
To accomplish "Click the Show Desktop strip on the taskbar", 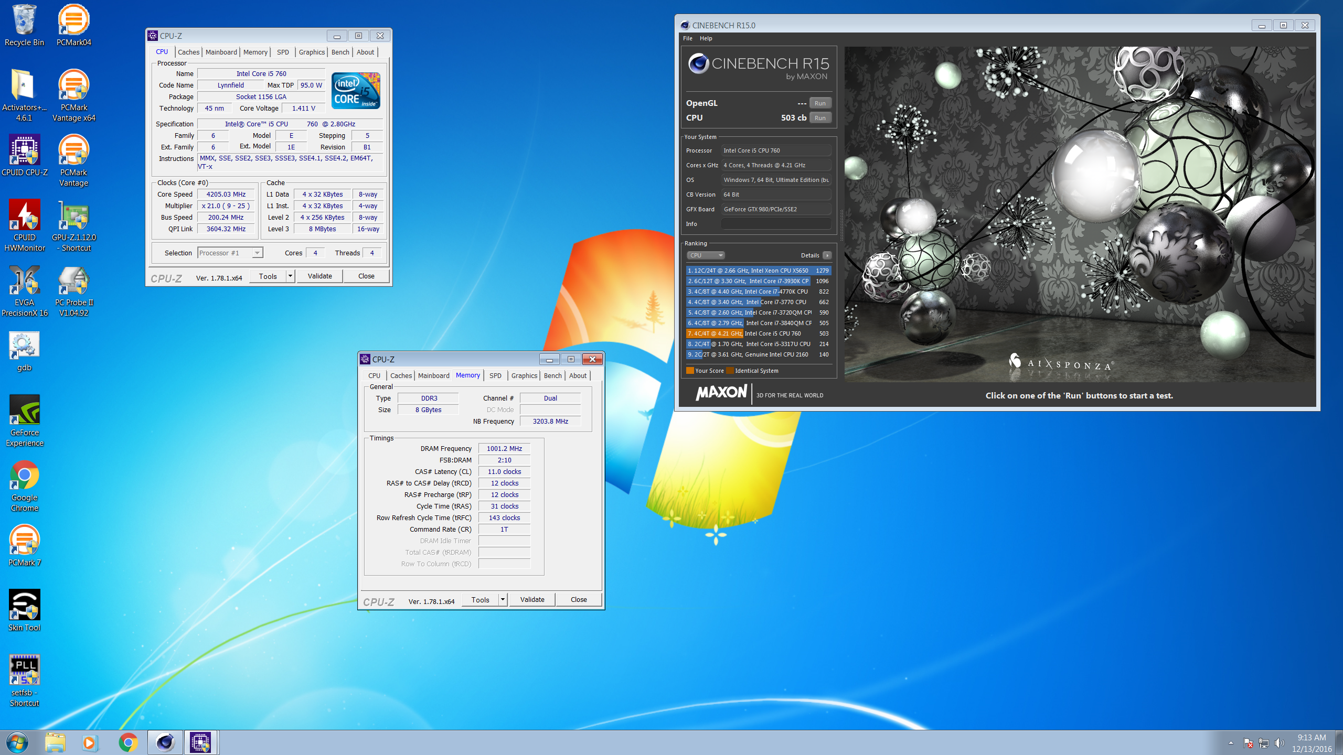I will tap(1339, 743).
